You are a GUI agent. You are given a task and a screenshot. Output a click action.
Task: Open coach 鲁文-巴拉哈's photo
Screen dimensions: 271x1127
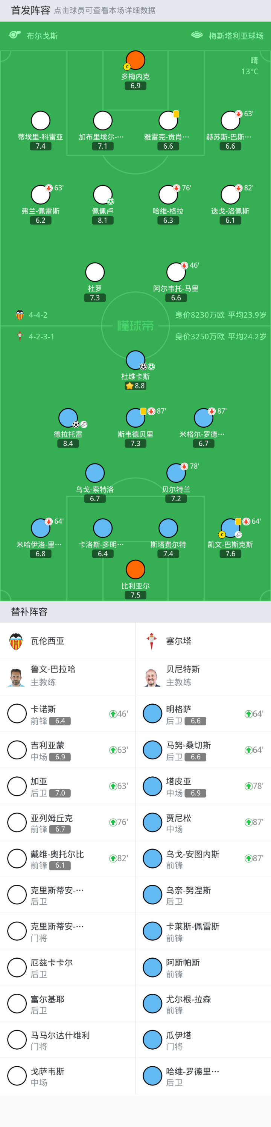click(16, 677)
